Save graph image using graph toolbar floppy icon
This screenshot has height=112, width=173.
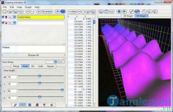click(101, 11)
